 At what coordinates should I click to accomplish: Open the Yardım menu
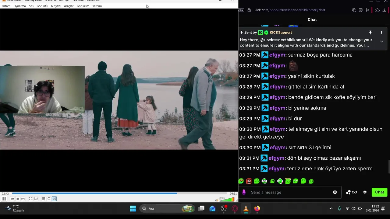pos(97,6)
